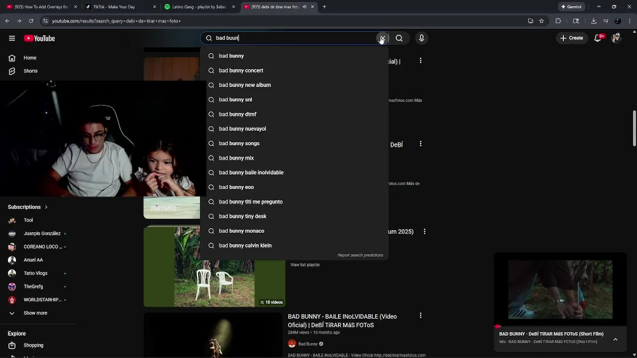This screenshot has height=358, width=637.
Task: Reload the page in the browser
Action: click(31, 21)
